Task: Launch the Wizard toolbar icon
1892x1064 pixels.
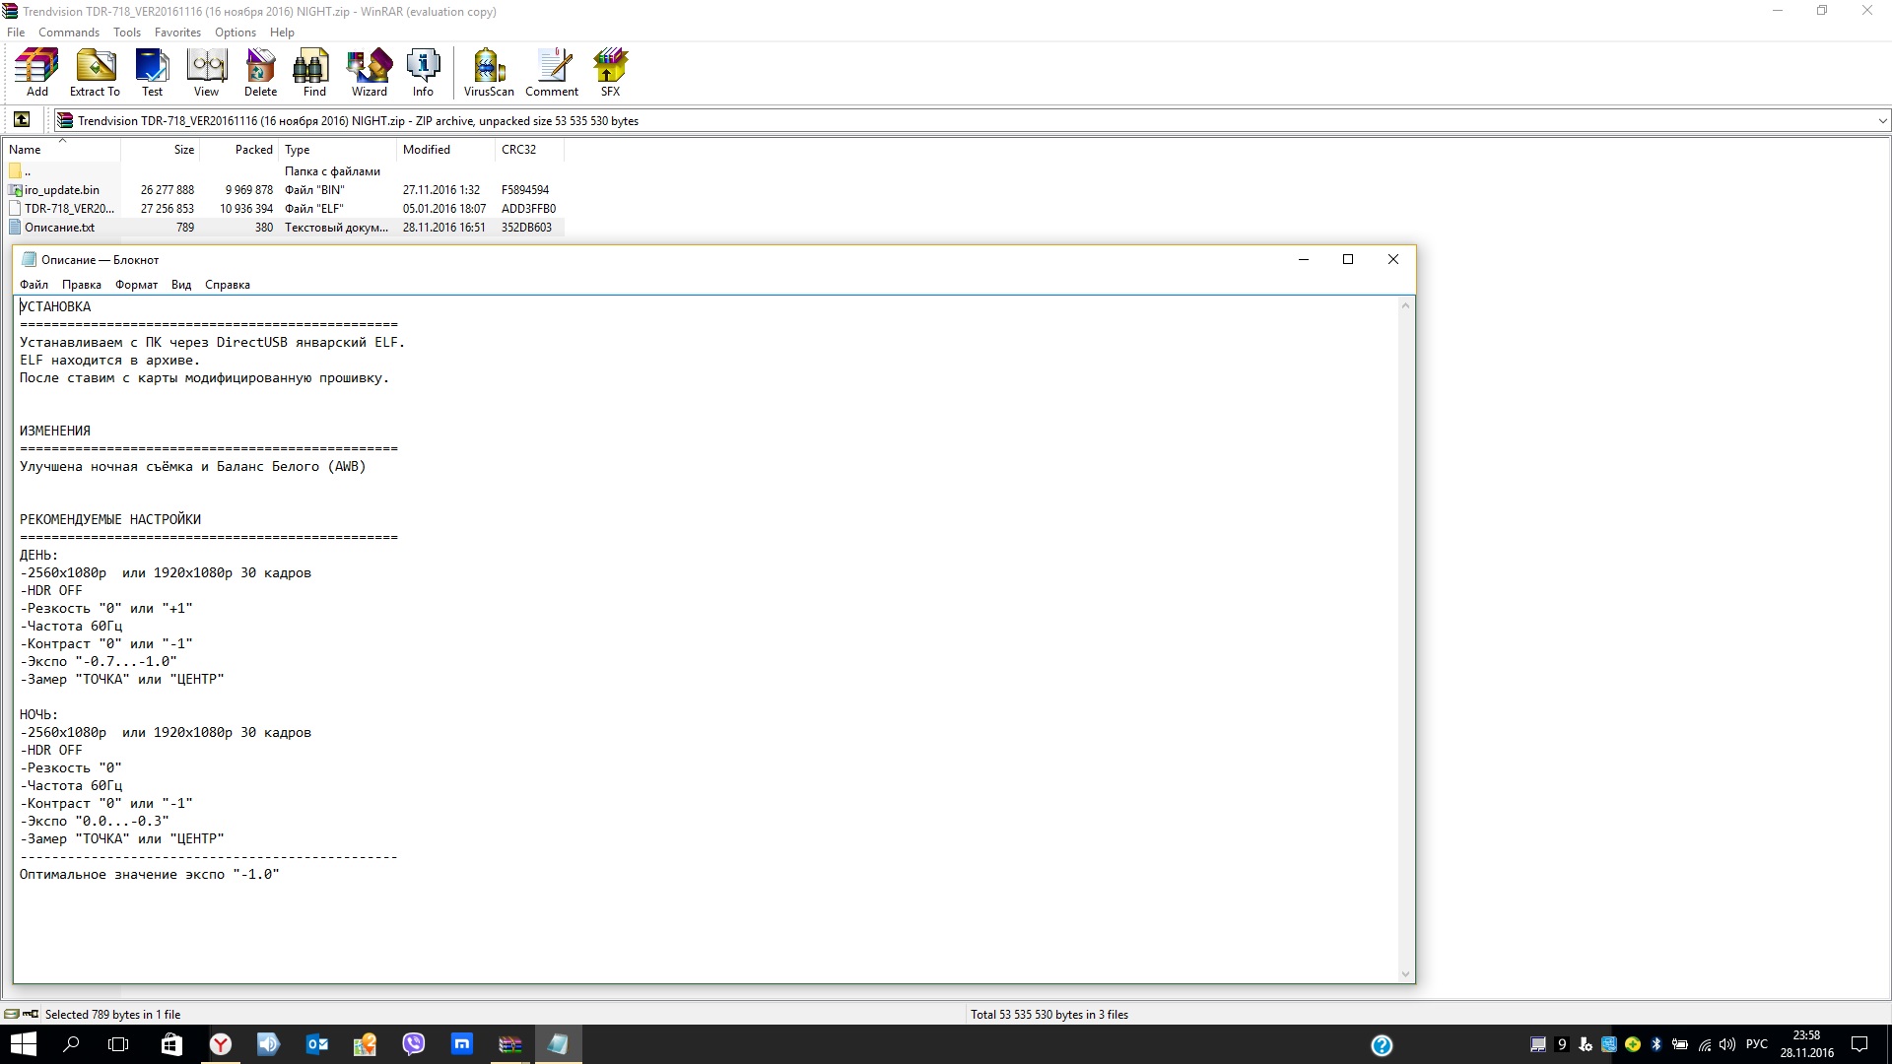Action: tap(369, 73)
